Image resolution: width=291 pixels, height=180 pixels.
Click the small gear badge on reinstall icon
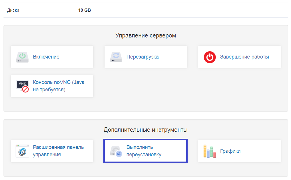119,154
